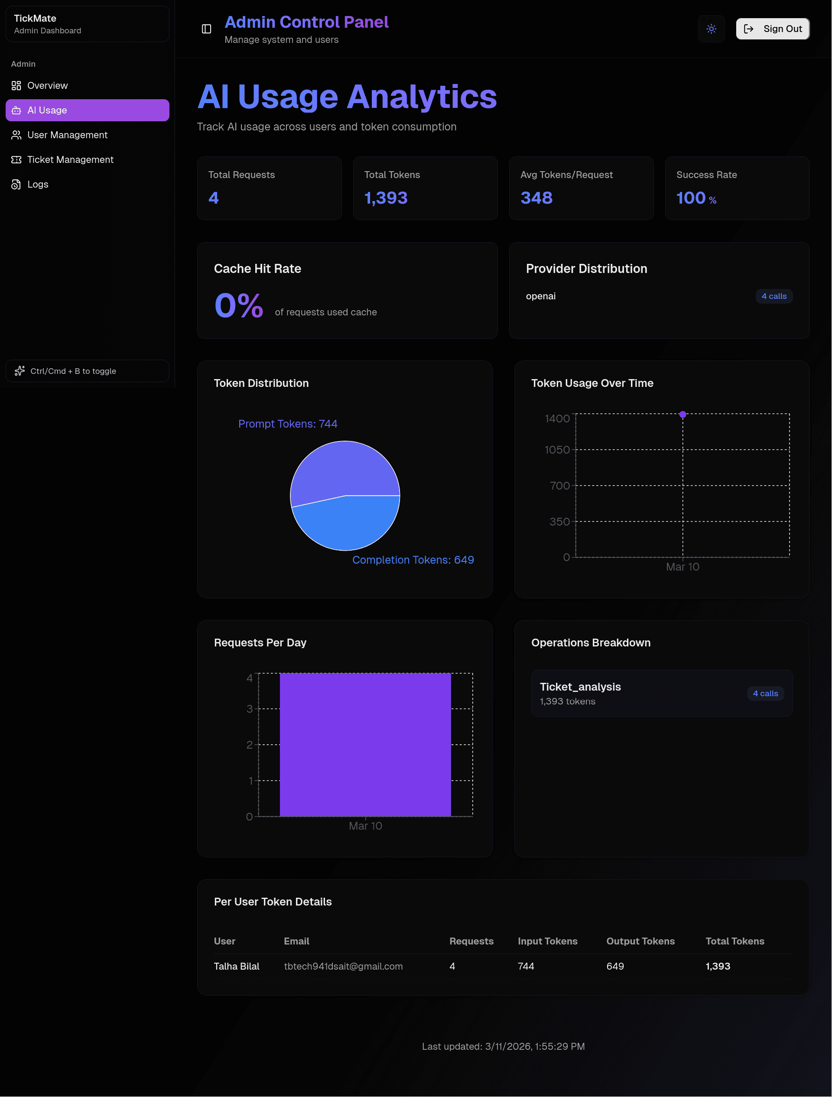Open the Logs page
Image resolution: width=832 pixels, height=1097 pixels.
coord(88,185)
